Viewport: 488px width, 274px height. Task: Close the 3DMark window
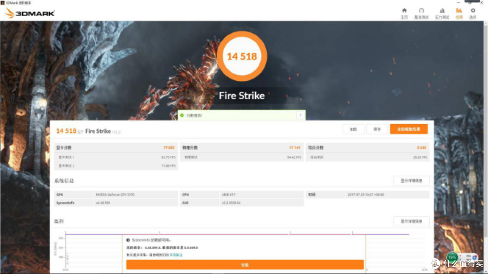click(x=482, y=3)
